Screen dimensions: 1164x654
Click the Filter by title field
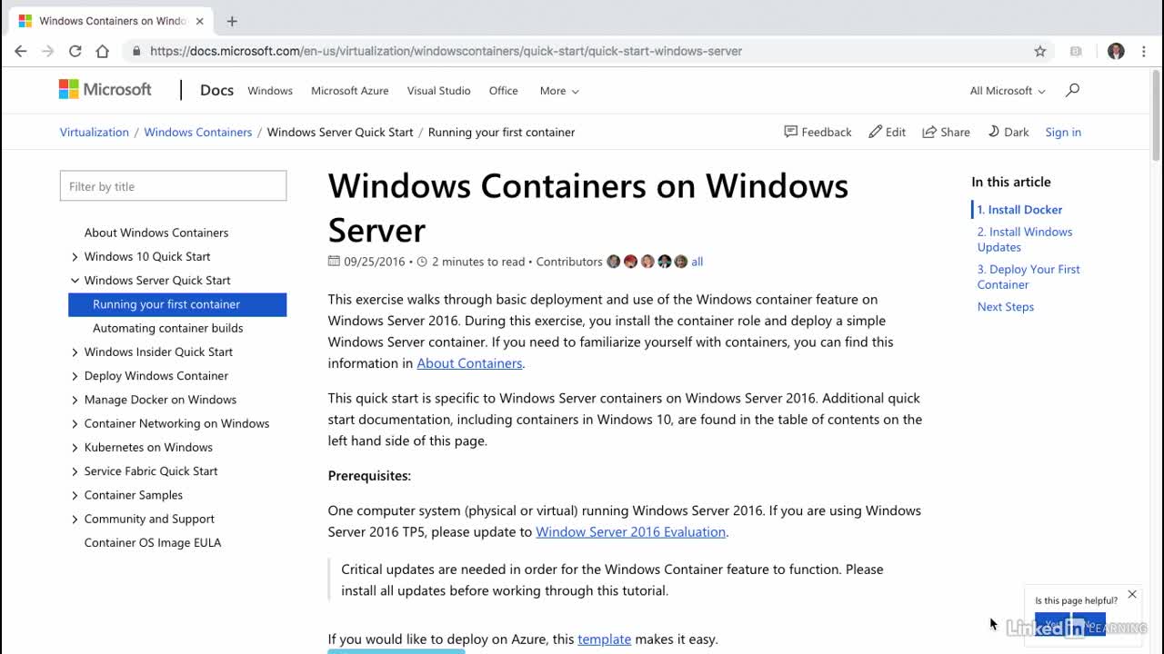[173, 186]
